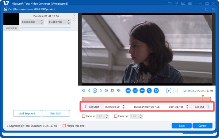
Task: Open the feedback chat icon
Action: coord(183,4)
